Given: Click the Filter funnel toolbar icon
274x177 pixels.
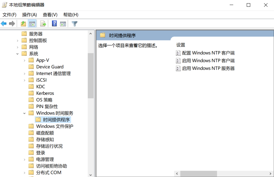Looking at the screenshot, I should coord(75,23).
